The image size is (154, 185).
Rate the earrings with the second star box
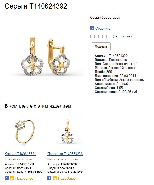(x=96, y=37)
